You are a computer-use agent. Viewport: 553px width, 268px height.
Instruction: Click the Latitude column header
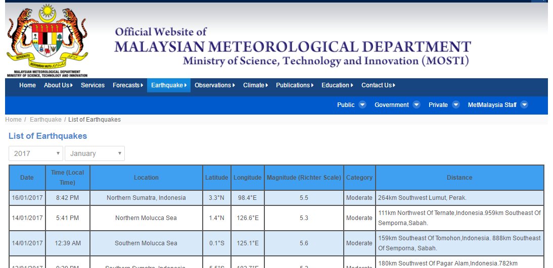pyautogui.click(x=216, y=178)
